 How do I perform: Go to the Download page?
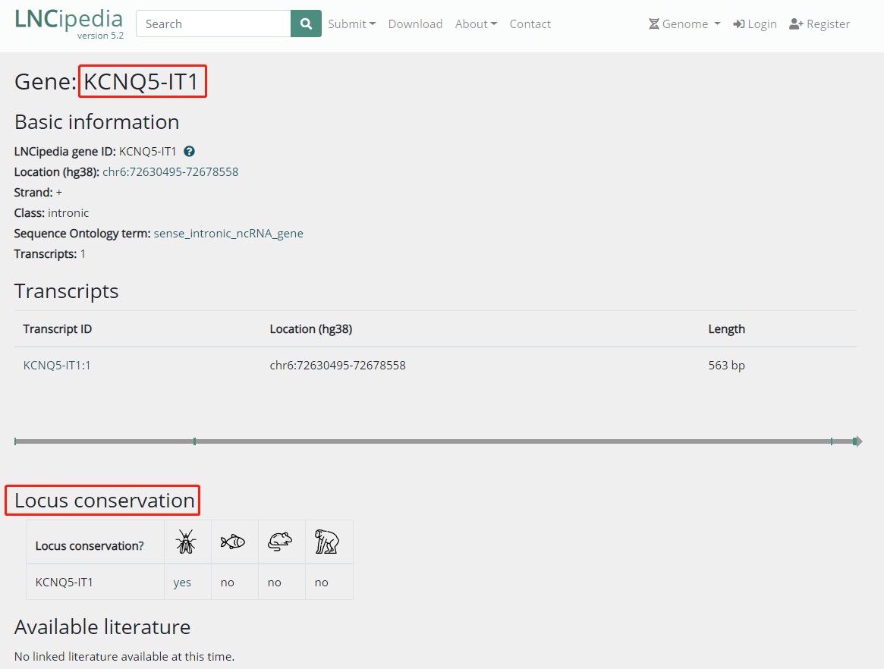(x=415, y=24)
